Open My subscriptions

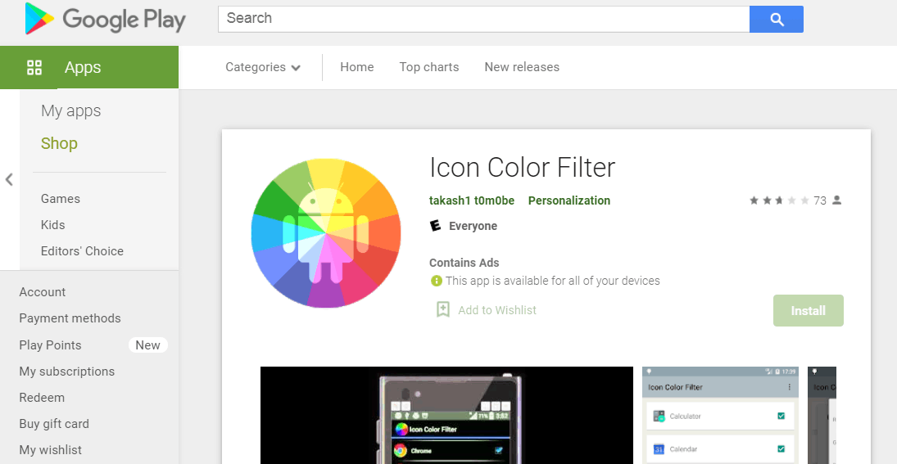point(67,372)
